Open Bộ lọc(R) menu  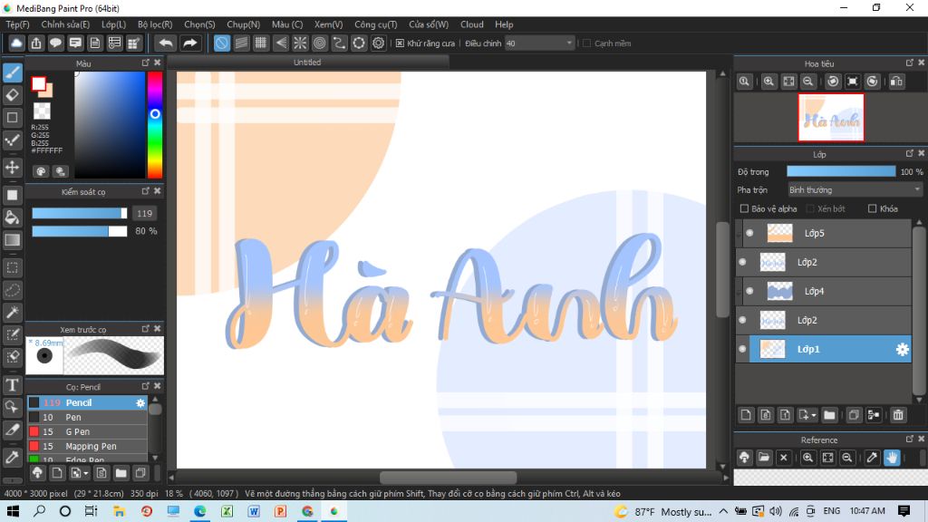[155, 24]
